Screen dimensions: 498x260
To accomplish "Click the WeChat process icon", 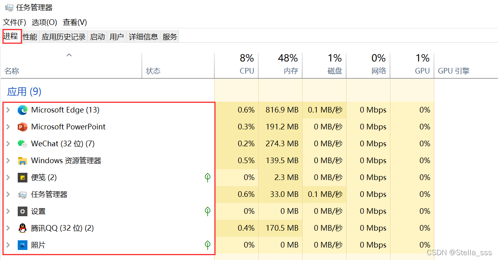I will [x=23, y=144].
